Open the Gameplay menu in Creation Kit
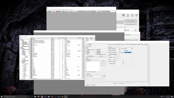This screenshot has height=98, width=174. pos(68,10)
